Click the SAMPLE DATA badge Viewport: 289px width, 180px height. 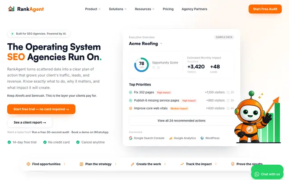[224, 37]
